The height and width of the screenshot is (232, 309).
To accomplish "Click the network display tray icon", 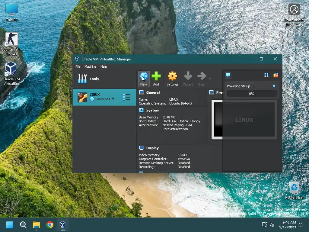I will [264, 225].
